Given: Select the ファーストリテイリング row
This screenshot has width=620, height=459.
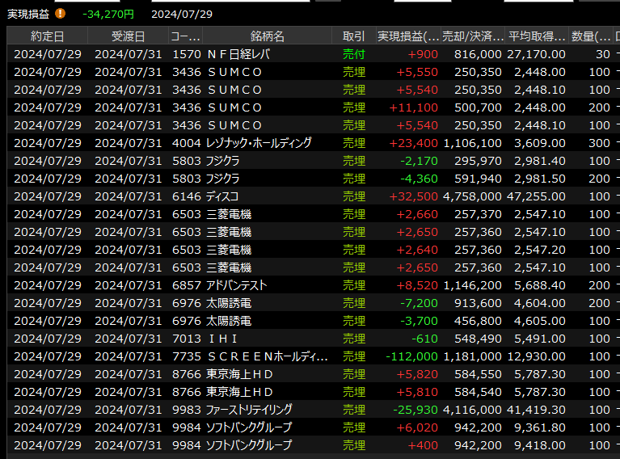Looking at the screenshot, I should [x=249, y=410].
